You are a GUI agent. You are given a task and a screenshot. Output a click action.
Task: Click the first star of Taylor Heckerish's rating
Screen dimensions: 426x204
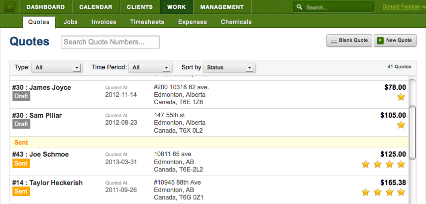pos(366,192)
